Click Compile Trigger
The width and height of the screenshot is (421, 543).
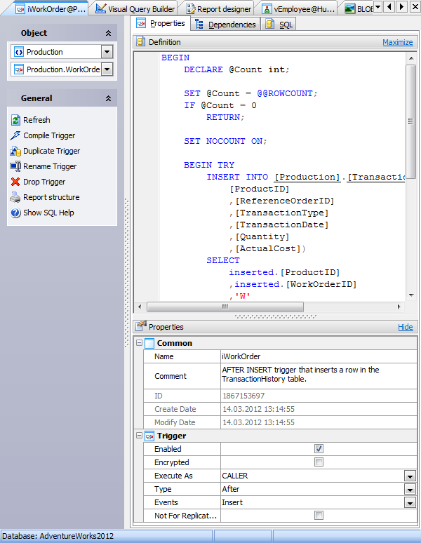(49, 135)
